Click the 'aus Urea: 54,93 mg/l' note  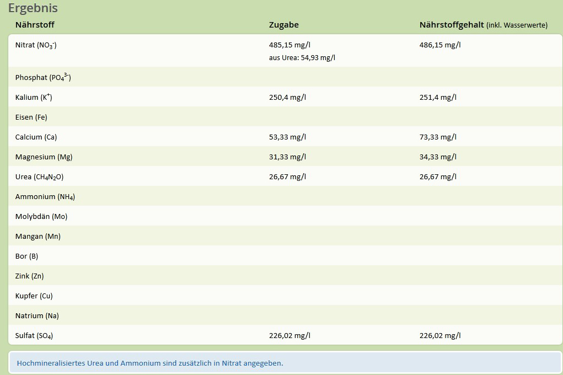302,57
